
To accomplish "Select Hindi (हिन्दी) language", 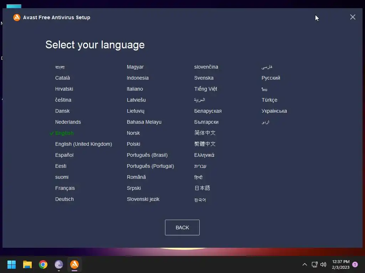I will pos(198,177).
